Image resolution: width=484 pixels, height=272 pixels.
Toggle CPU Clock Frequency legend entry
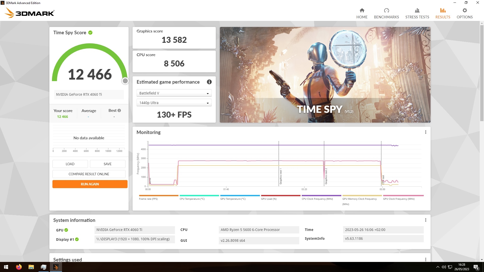(321, 197)
